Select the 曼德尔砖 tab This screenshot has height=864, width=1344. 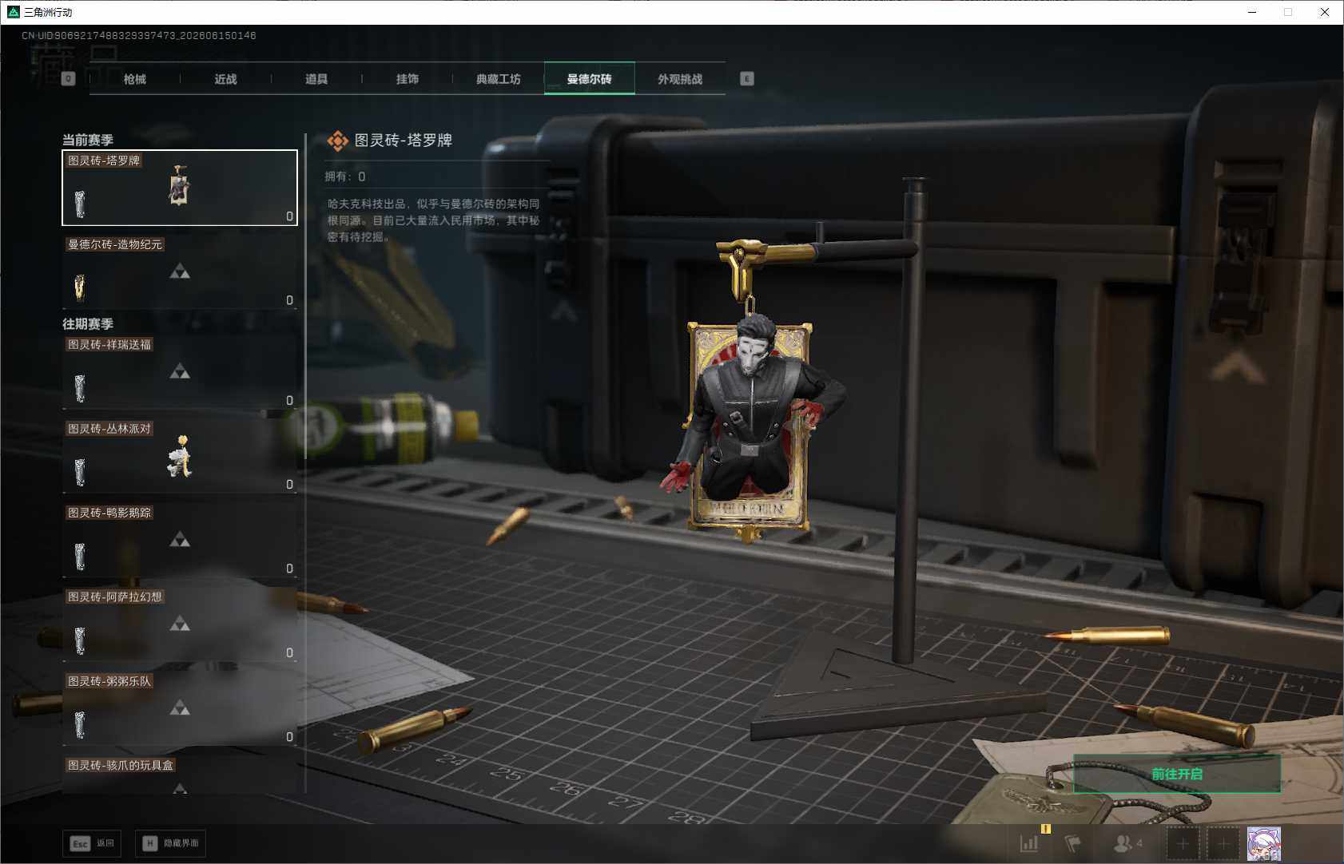(590, 78)
